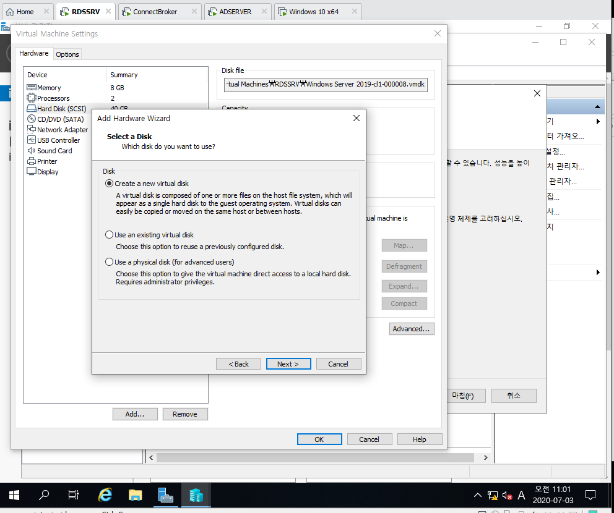
Task: Select the Display device icon
Action: [x=32, y=171]
